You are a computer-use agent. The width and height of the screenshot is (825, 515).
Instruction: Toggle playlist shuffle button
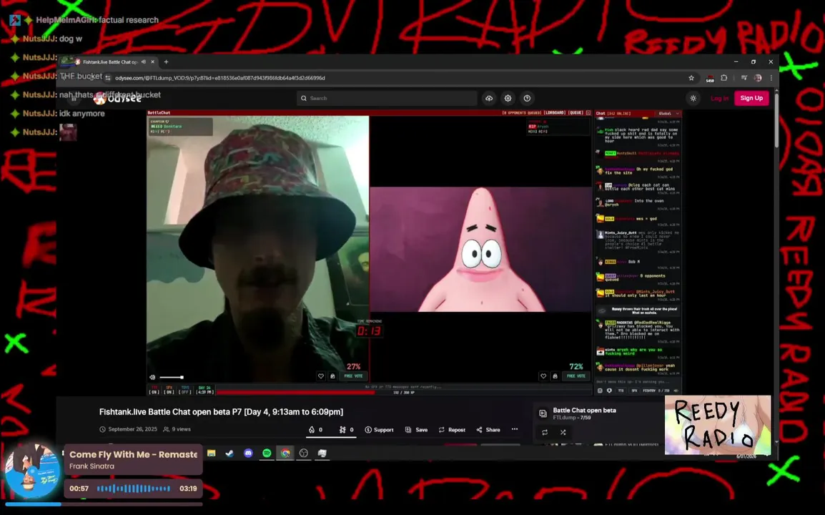click(x=563, y=432)
